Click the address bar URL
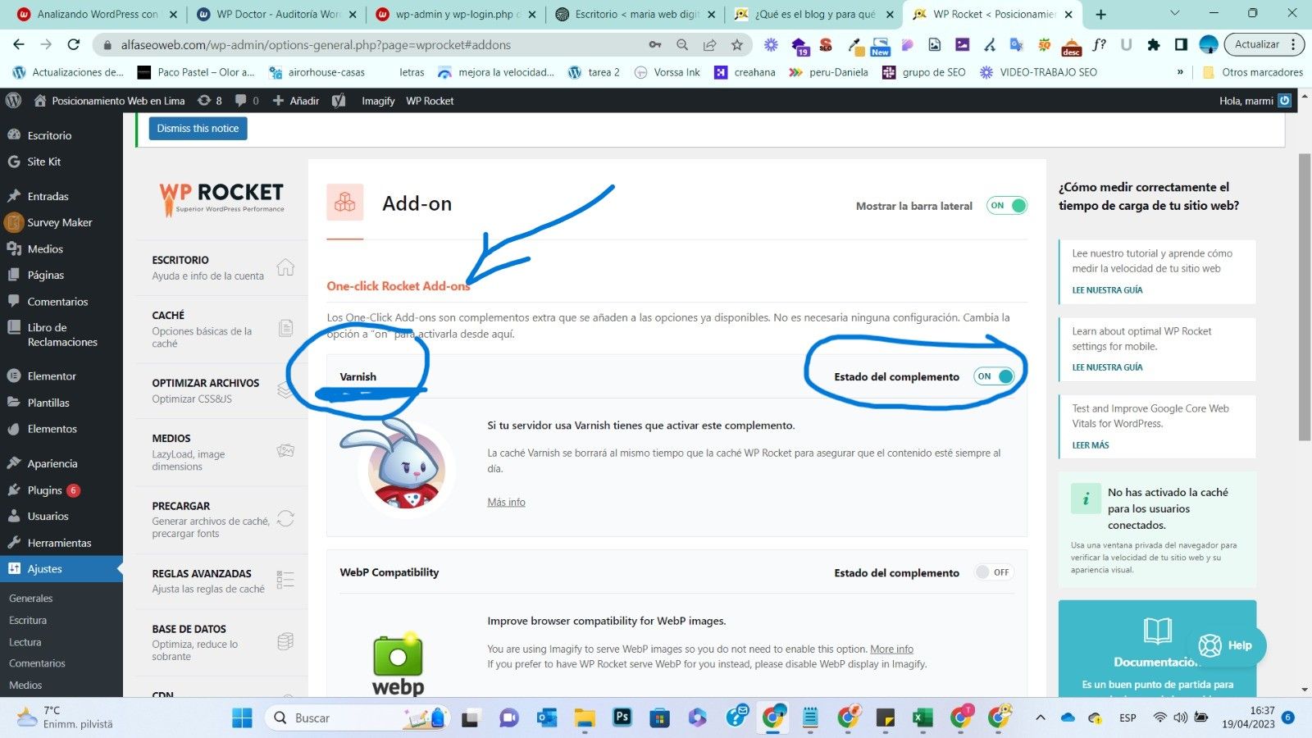Screen dimensions: 1312x738 point(316,44)
